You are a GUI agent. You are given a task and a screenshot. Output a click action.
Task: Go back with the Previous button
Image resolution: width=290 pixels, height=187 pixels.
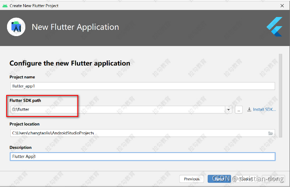[192, 179]
